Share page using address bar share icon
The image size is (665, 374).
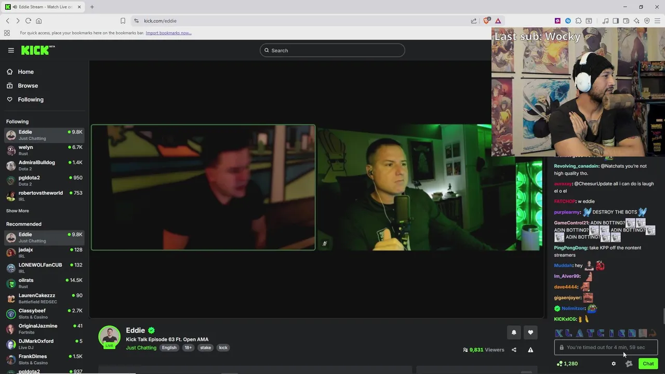[x=474, y=21]
